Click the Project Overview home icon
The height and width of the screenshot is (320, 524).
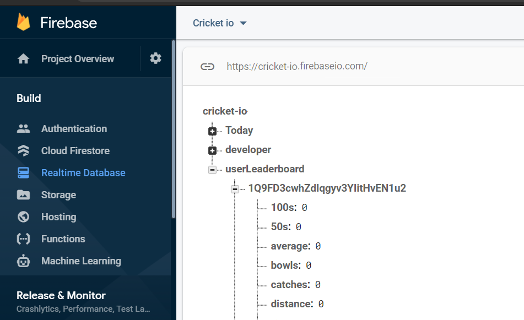(23, 59)
